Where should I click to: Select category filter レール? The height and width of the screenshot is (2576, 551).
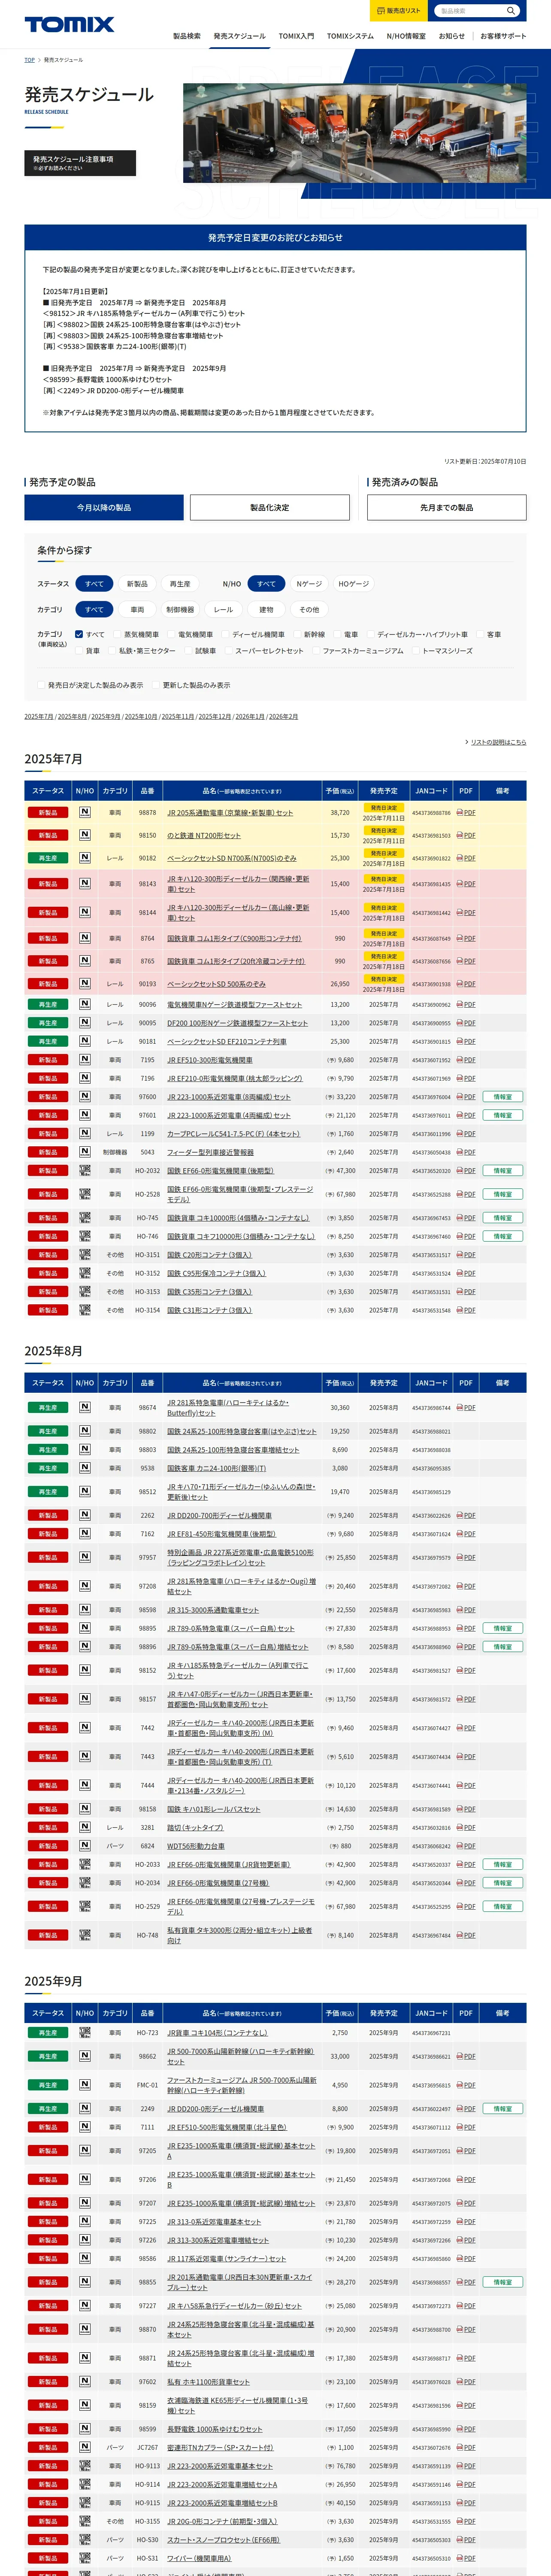click(223, 609)
